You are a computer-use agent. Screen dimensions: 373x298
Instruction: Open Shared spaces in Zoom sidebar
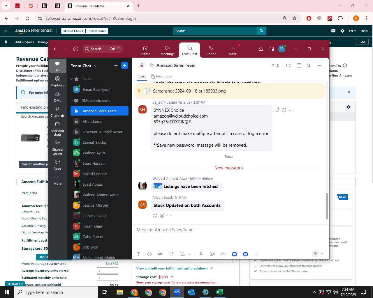(x=57, y=148)
